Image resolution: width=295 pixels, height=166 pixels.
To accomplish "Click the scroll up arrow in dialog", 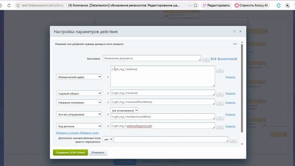I will (242, 42).
